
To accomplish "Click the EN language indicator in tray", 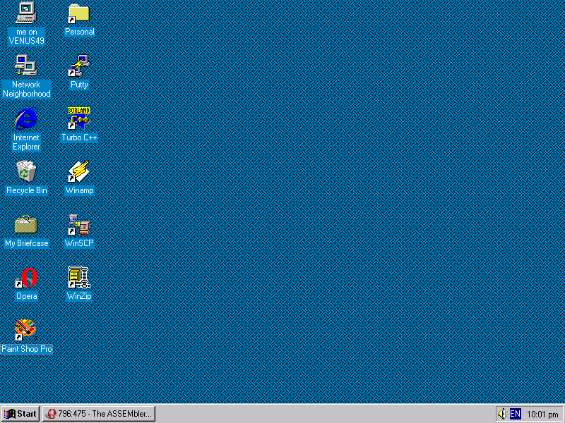I will tap(516, 414).
